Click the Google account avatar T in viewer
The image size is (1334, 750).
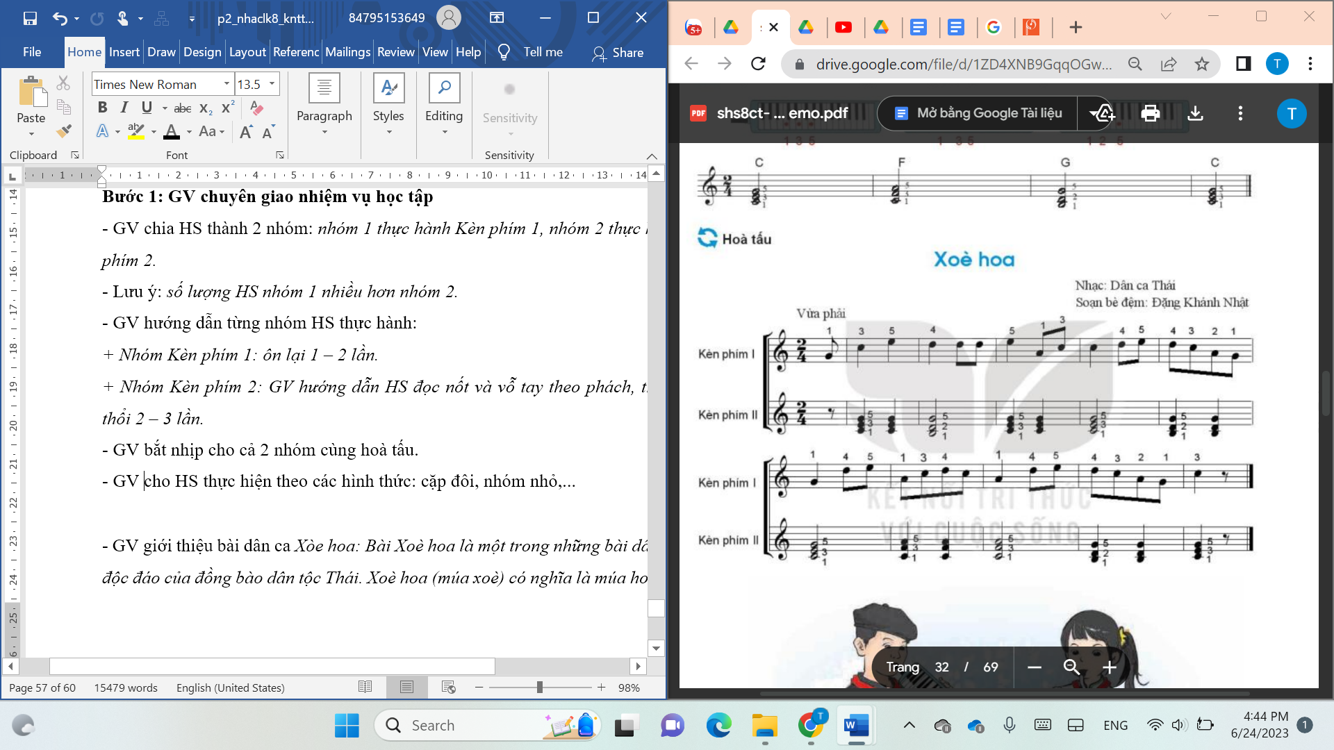1292,113
